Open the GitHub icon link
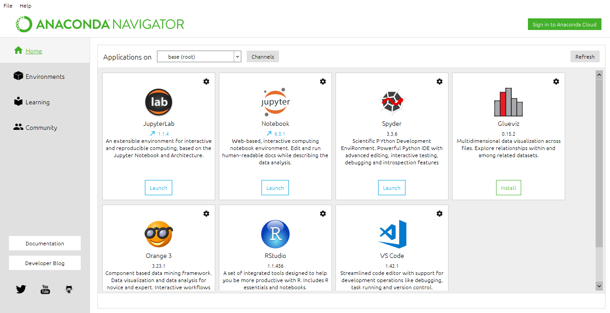 click(x=69, y=289)
